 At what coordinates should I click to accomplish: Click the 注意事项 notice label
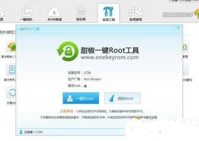(66, 111)
